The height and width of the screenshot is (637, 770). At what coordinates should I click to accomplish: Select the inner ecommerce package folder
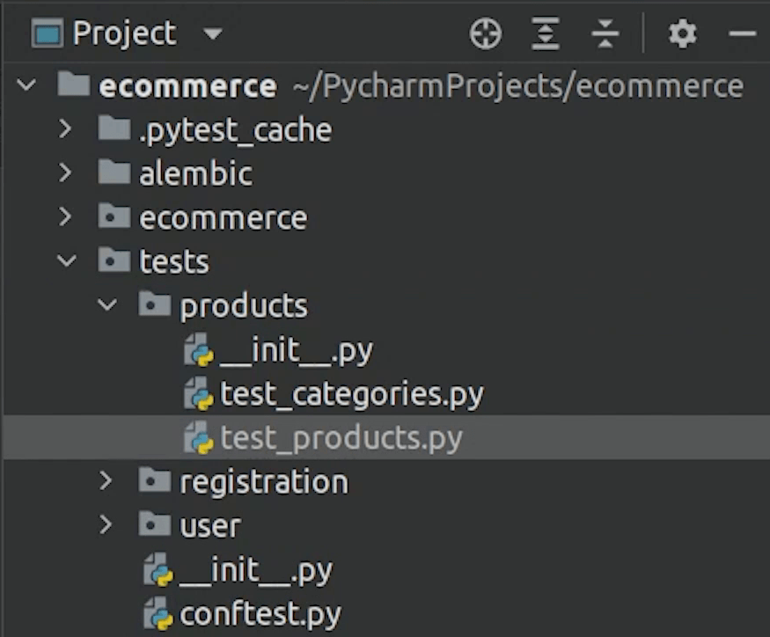pos(223,217)
